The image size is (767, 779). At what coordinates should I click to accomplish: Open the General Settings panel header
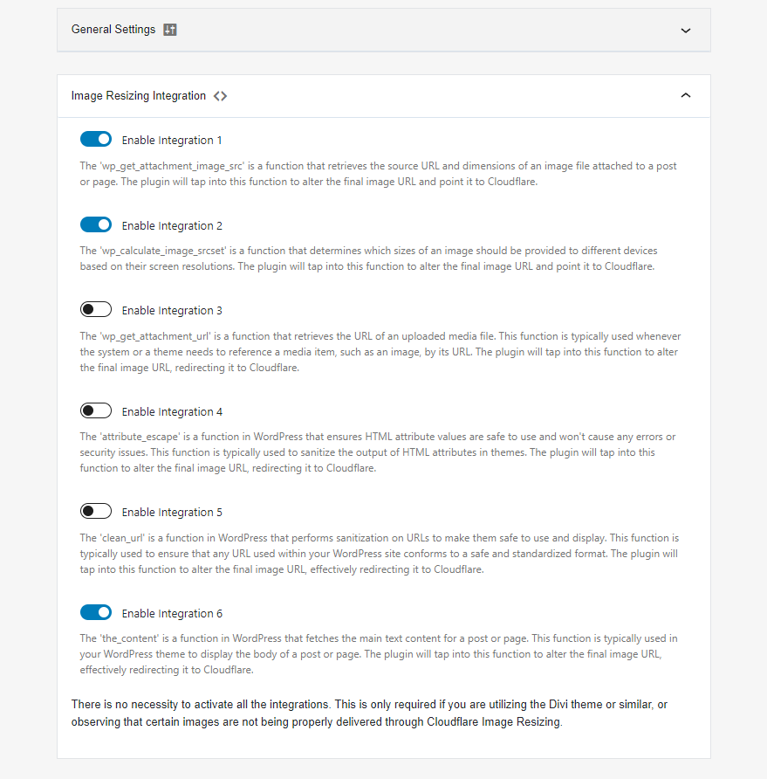[384, 30]
